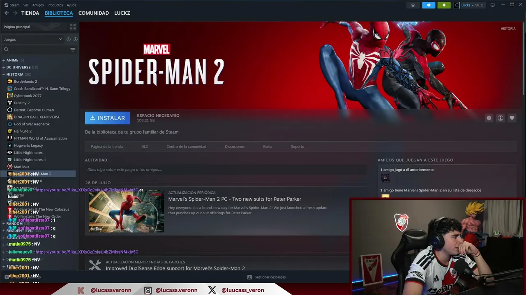The height and width of the screenshot is (295, 526).
Task: Open the Steam friends group icon in the title bar
Action: [x=413, y=5]
